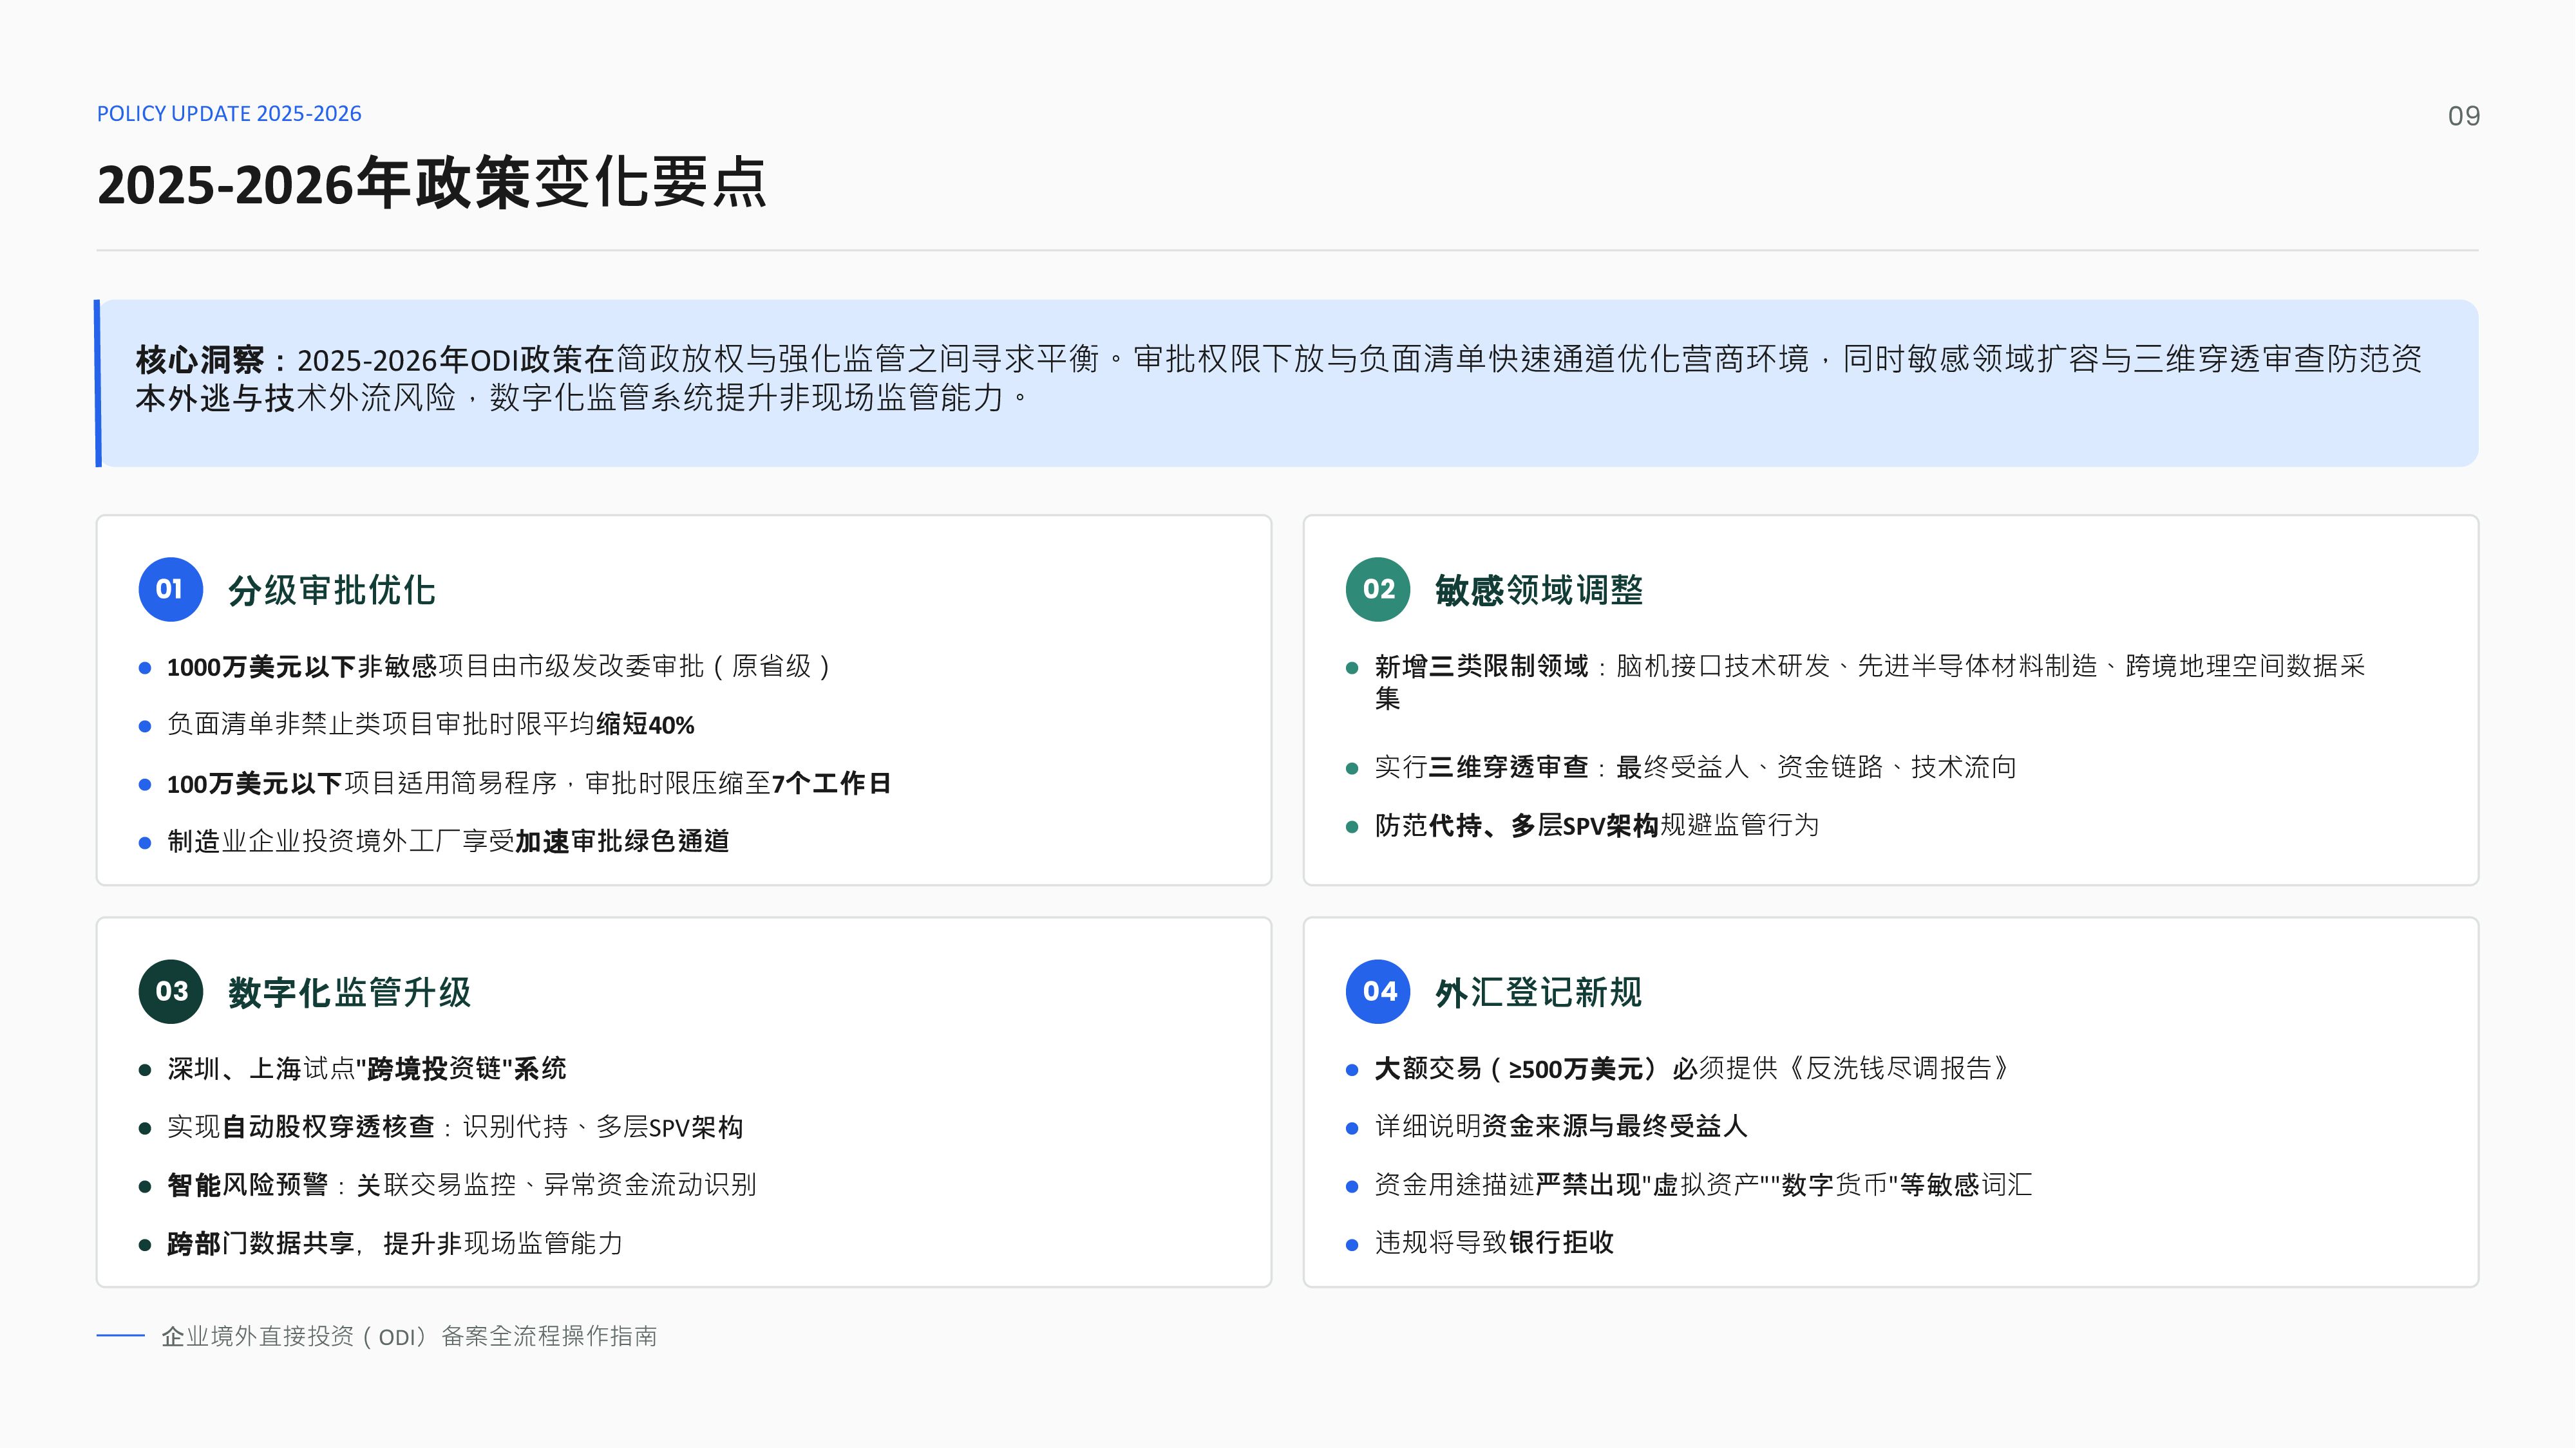2576x1448 pixels.
Task: Click the 数字化监管升级 heading
Action: coord(349,992)
